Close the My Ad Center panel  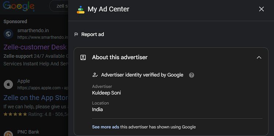tap(261, 9)
